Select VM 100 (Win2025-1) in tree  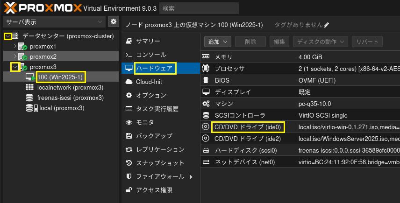[61, 77]
